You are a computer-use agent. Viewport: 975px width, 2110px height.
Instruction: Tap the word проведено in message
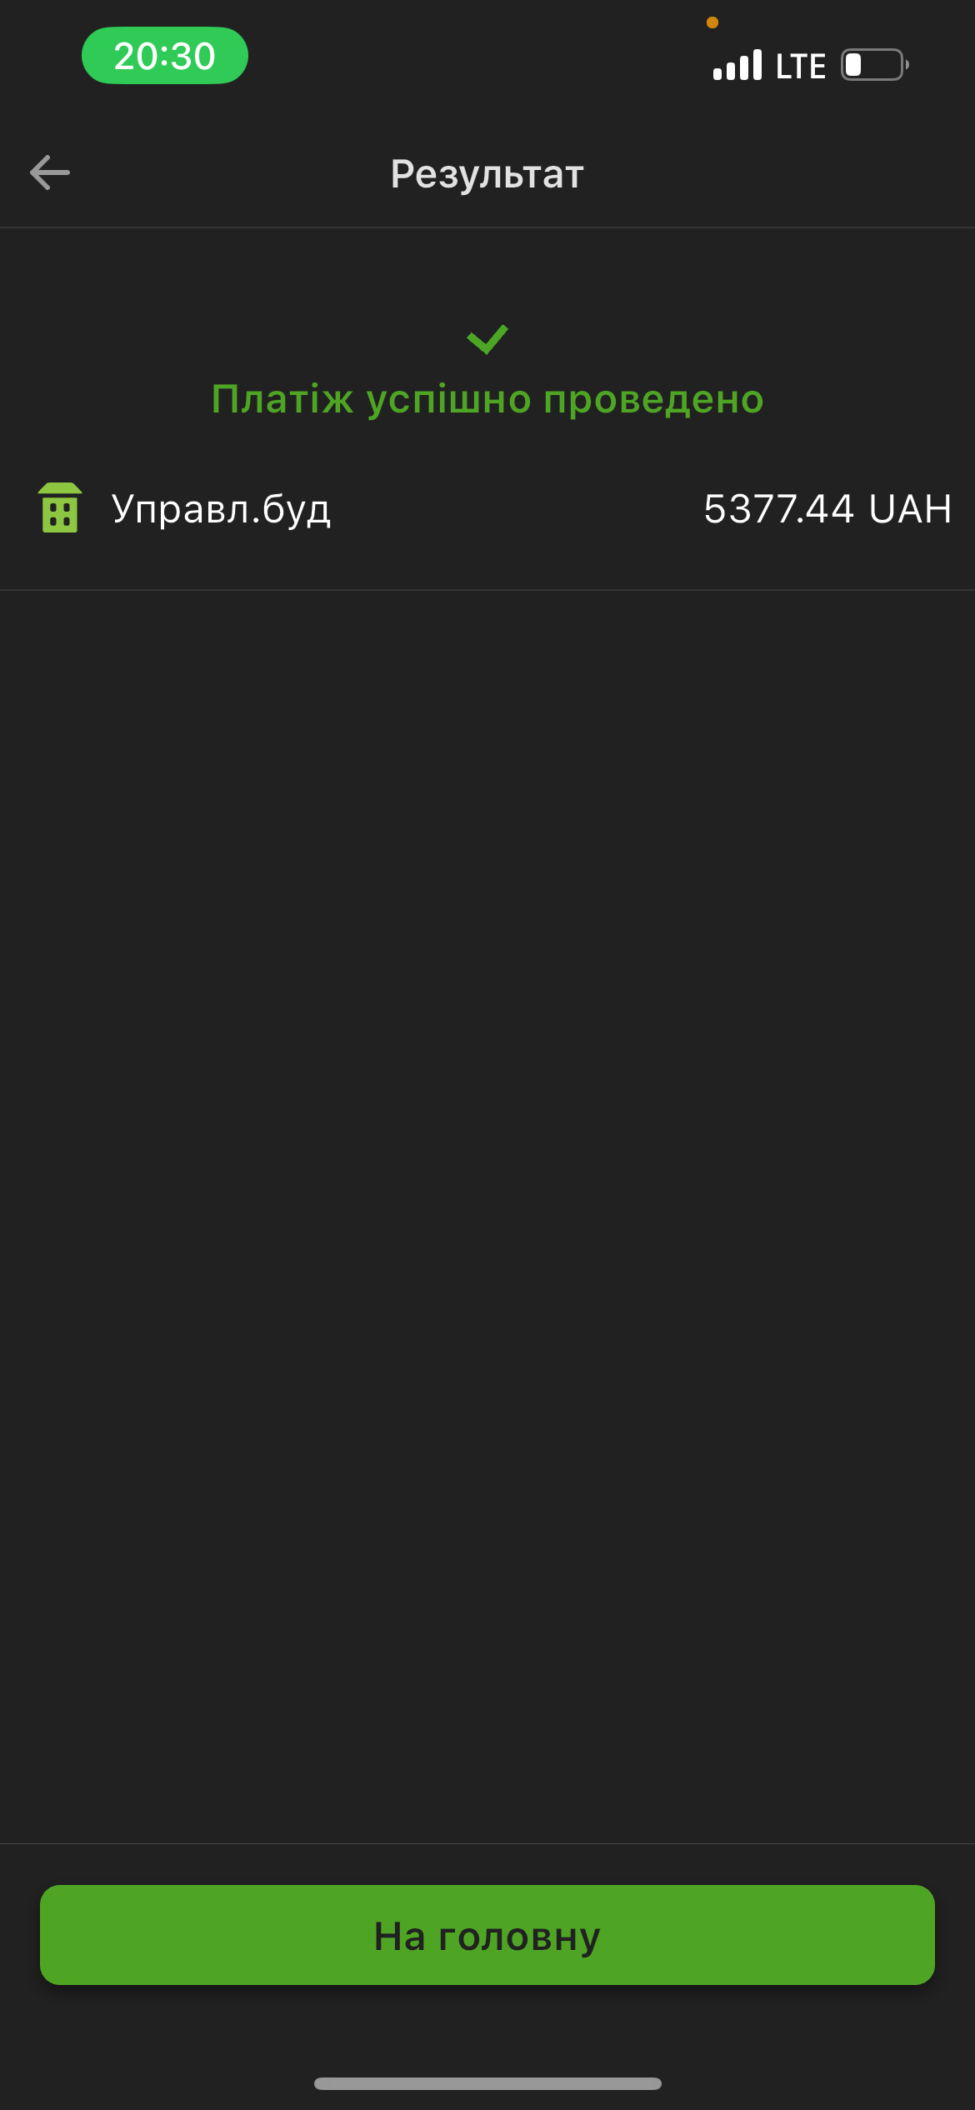point(654,400)
